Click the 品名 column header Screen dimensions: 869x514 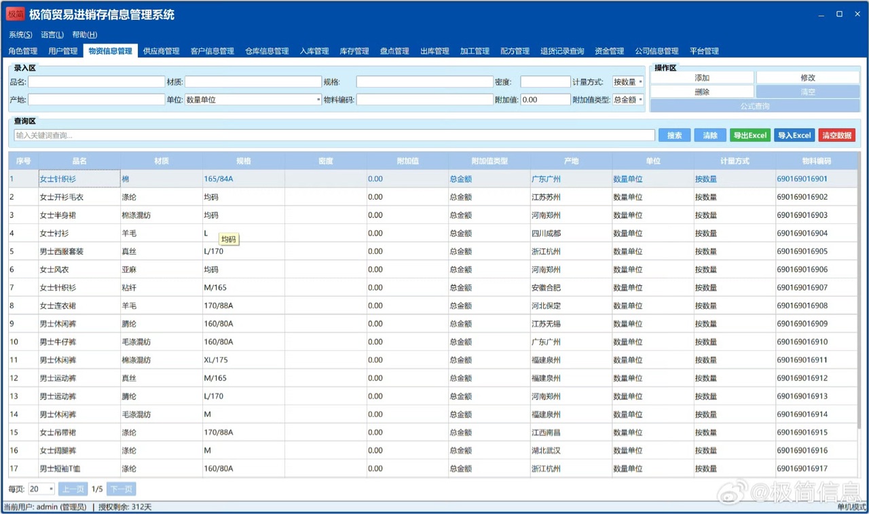[79, 161]
